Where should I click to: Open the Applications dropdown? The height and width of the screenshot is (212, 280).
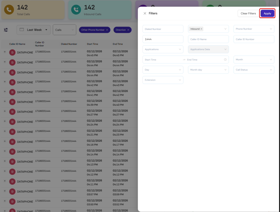tap(163, 49)
